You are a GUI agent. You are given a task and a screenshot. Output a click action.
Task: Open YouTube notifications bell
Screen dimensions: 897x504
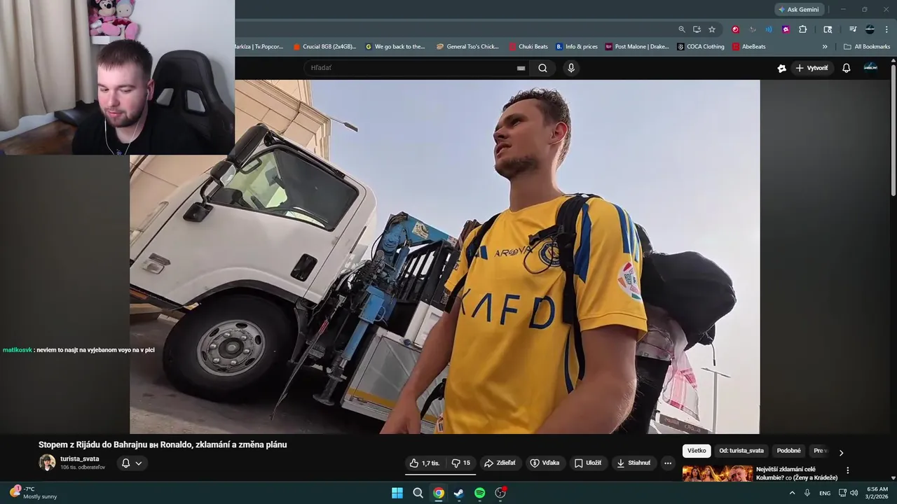click(846, 68)
